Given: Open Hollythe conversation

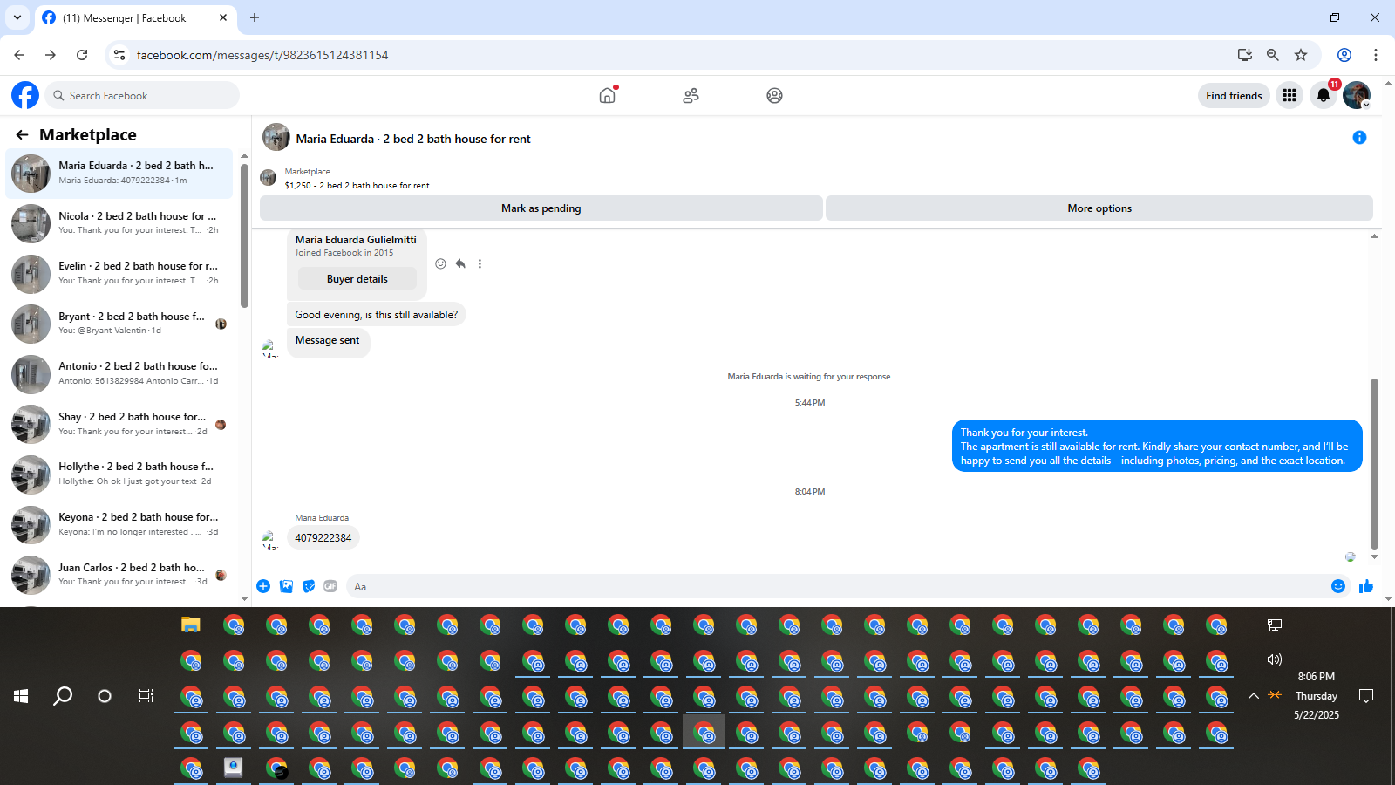Looking at the screenshot, I should [119, 474].
